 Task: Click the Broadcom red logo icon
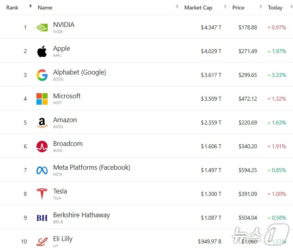tap(42, 146)
